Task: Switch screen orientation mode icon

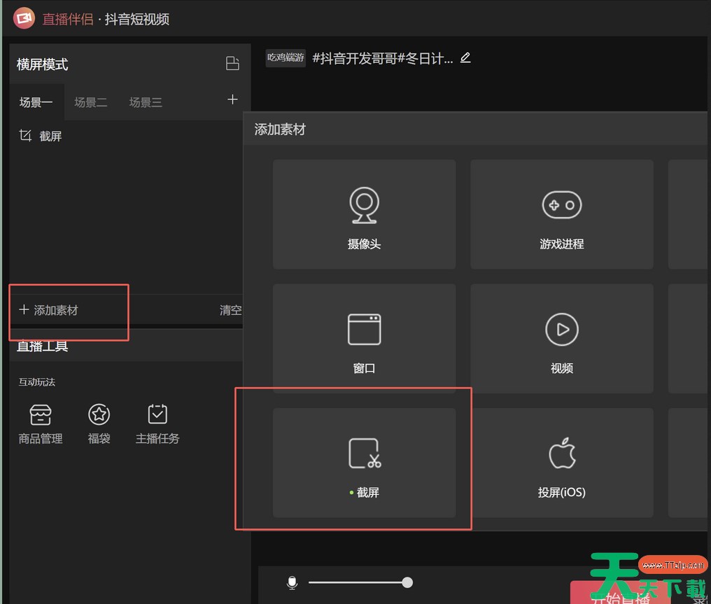Action: pyautogui.click(x=232, y=64)
